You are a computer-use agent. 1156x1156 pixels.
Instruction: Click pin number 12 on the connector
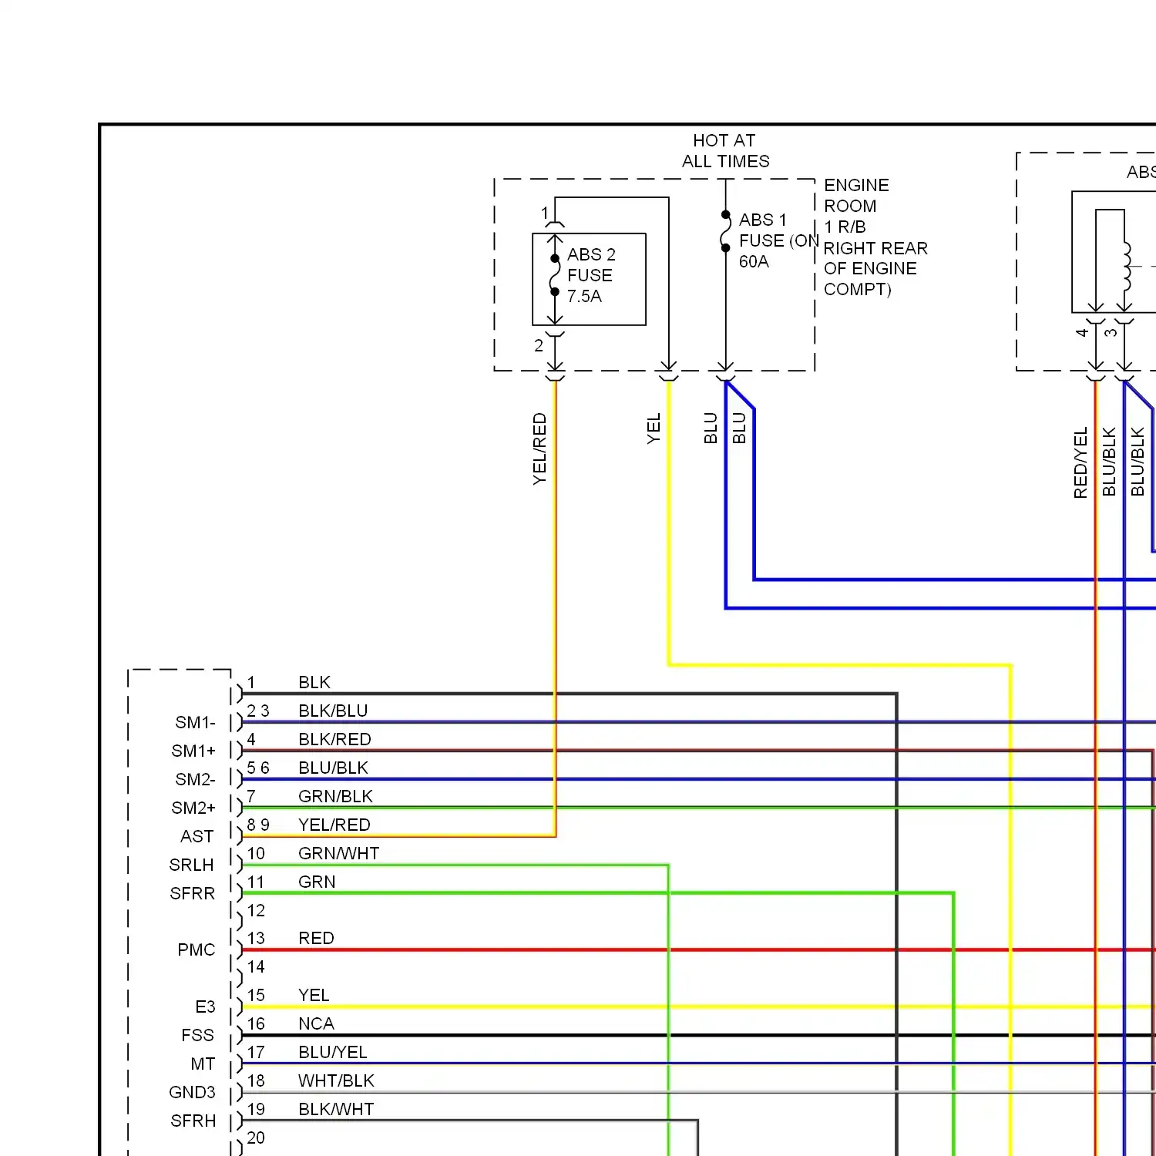pos(256,910)
